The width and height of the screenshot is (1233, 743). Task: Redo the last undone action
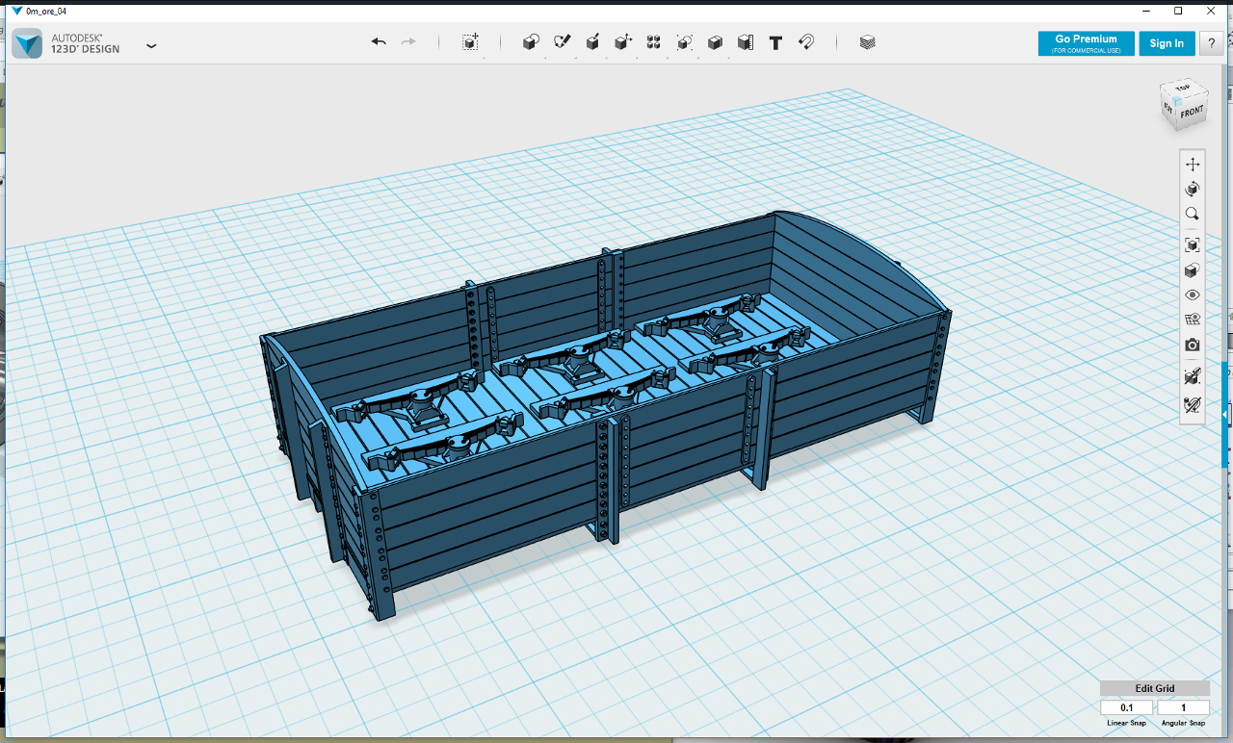(x=408, y=42)
